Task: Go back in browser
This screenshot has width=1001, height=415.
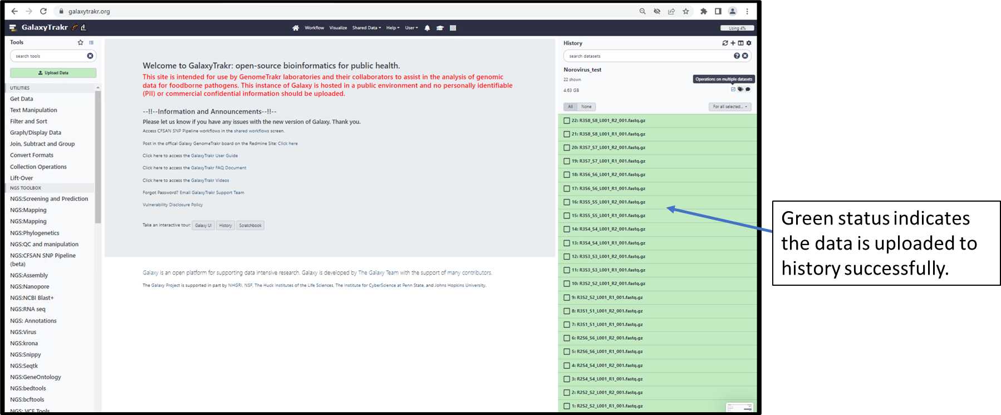Action: pos(14,11)
